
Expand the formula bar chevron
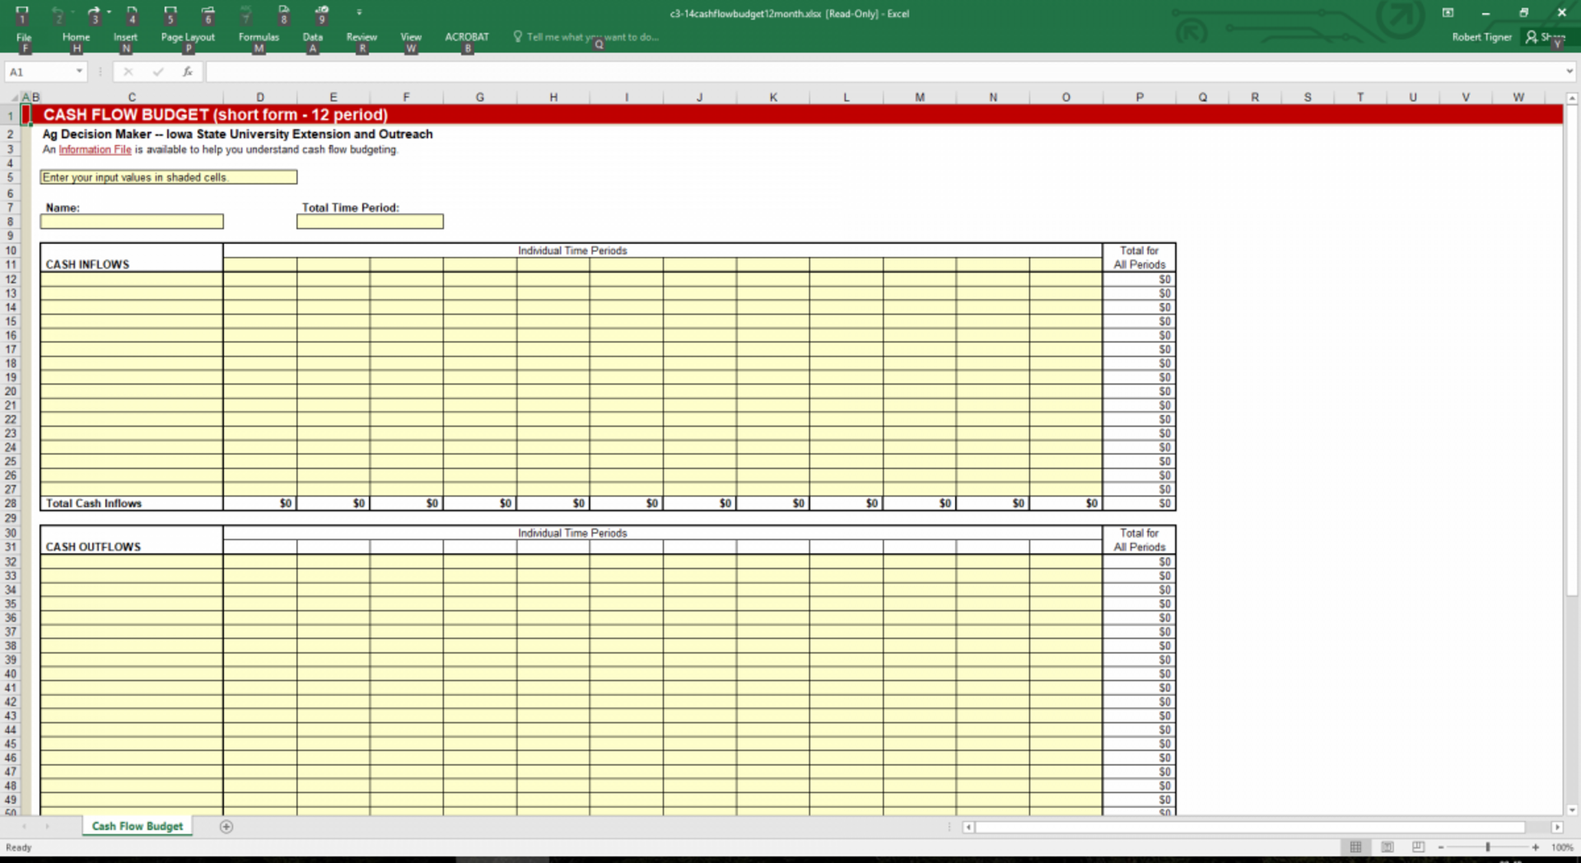coord(1569,72)
